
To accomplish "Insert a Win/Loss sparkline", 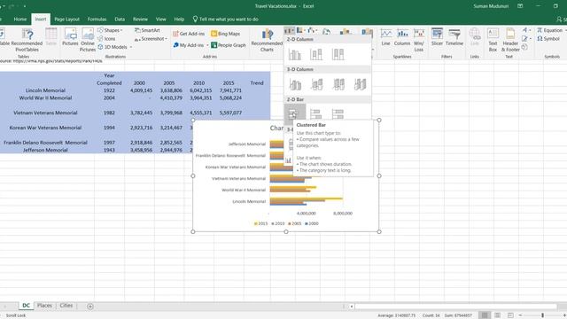I will 419,40.
